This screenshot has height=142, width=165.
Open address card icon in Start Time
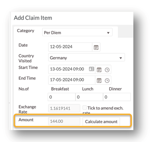point(91,69)
